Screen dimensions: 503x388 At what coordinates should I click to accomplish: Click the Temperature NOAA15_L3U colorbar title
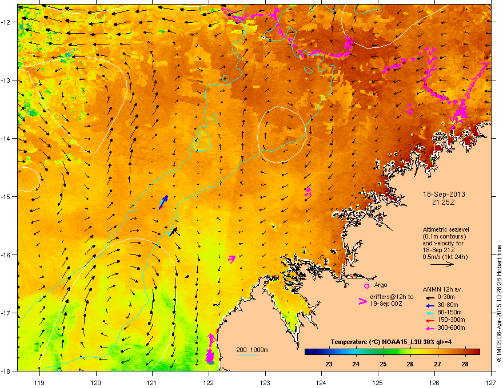[392, 342]
